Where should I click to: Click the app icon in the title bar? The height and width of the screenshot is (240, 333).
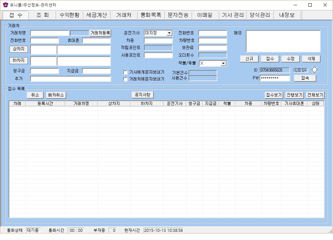coord(5,5)
